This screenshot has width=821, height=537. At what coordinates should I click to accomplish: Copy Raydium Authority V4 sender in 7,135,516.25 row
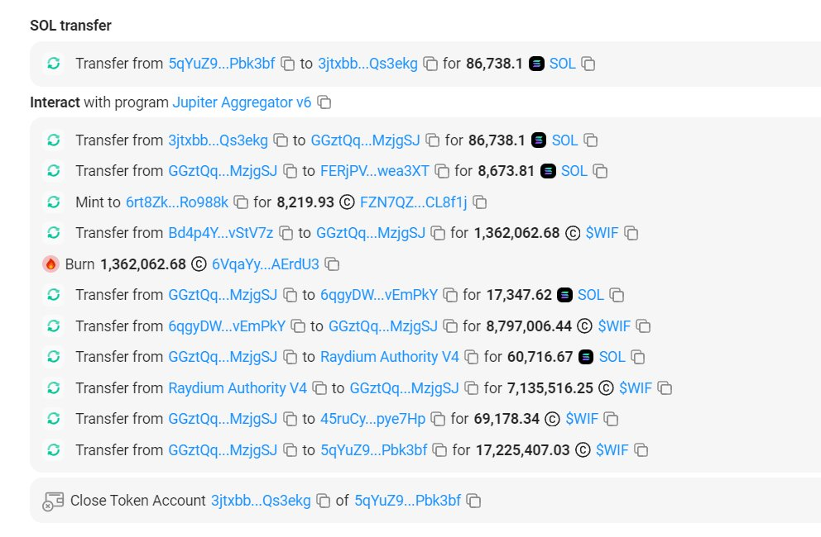[x=319, y=388]
